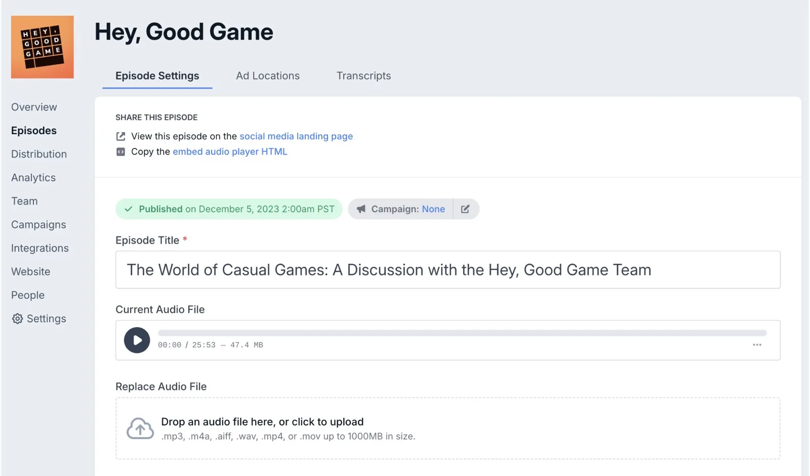Click the Hey, Good Game podcast logo

tap(43, 47)
